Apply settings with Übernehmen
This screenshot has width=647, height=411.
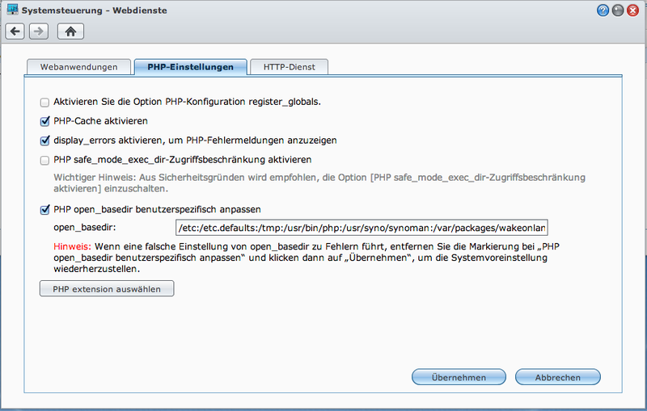[x=459, y=377]
